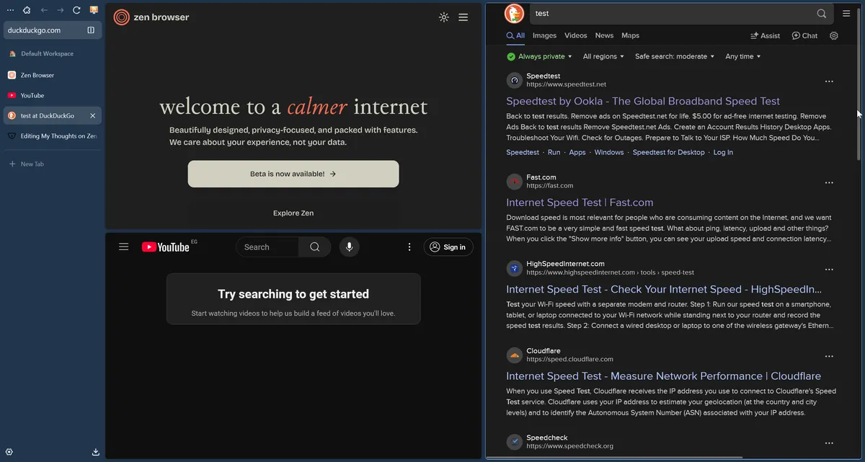Click the split view icon in URL bar
This screenshot has height=462, width=865.
[x=91, y=30]
